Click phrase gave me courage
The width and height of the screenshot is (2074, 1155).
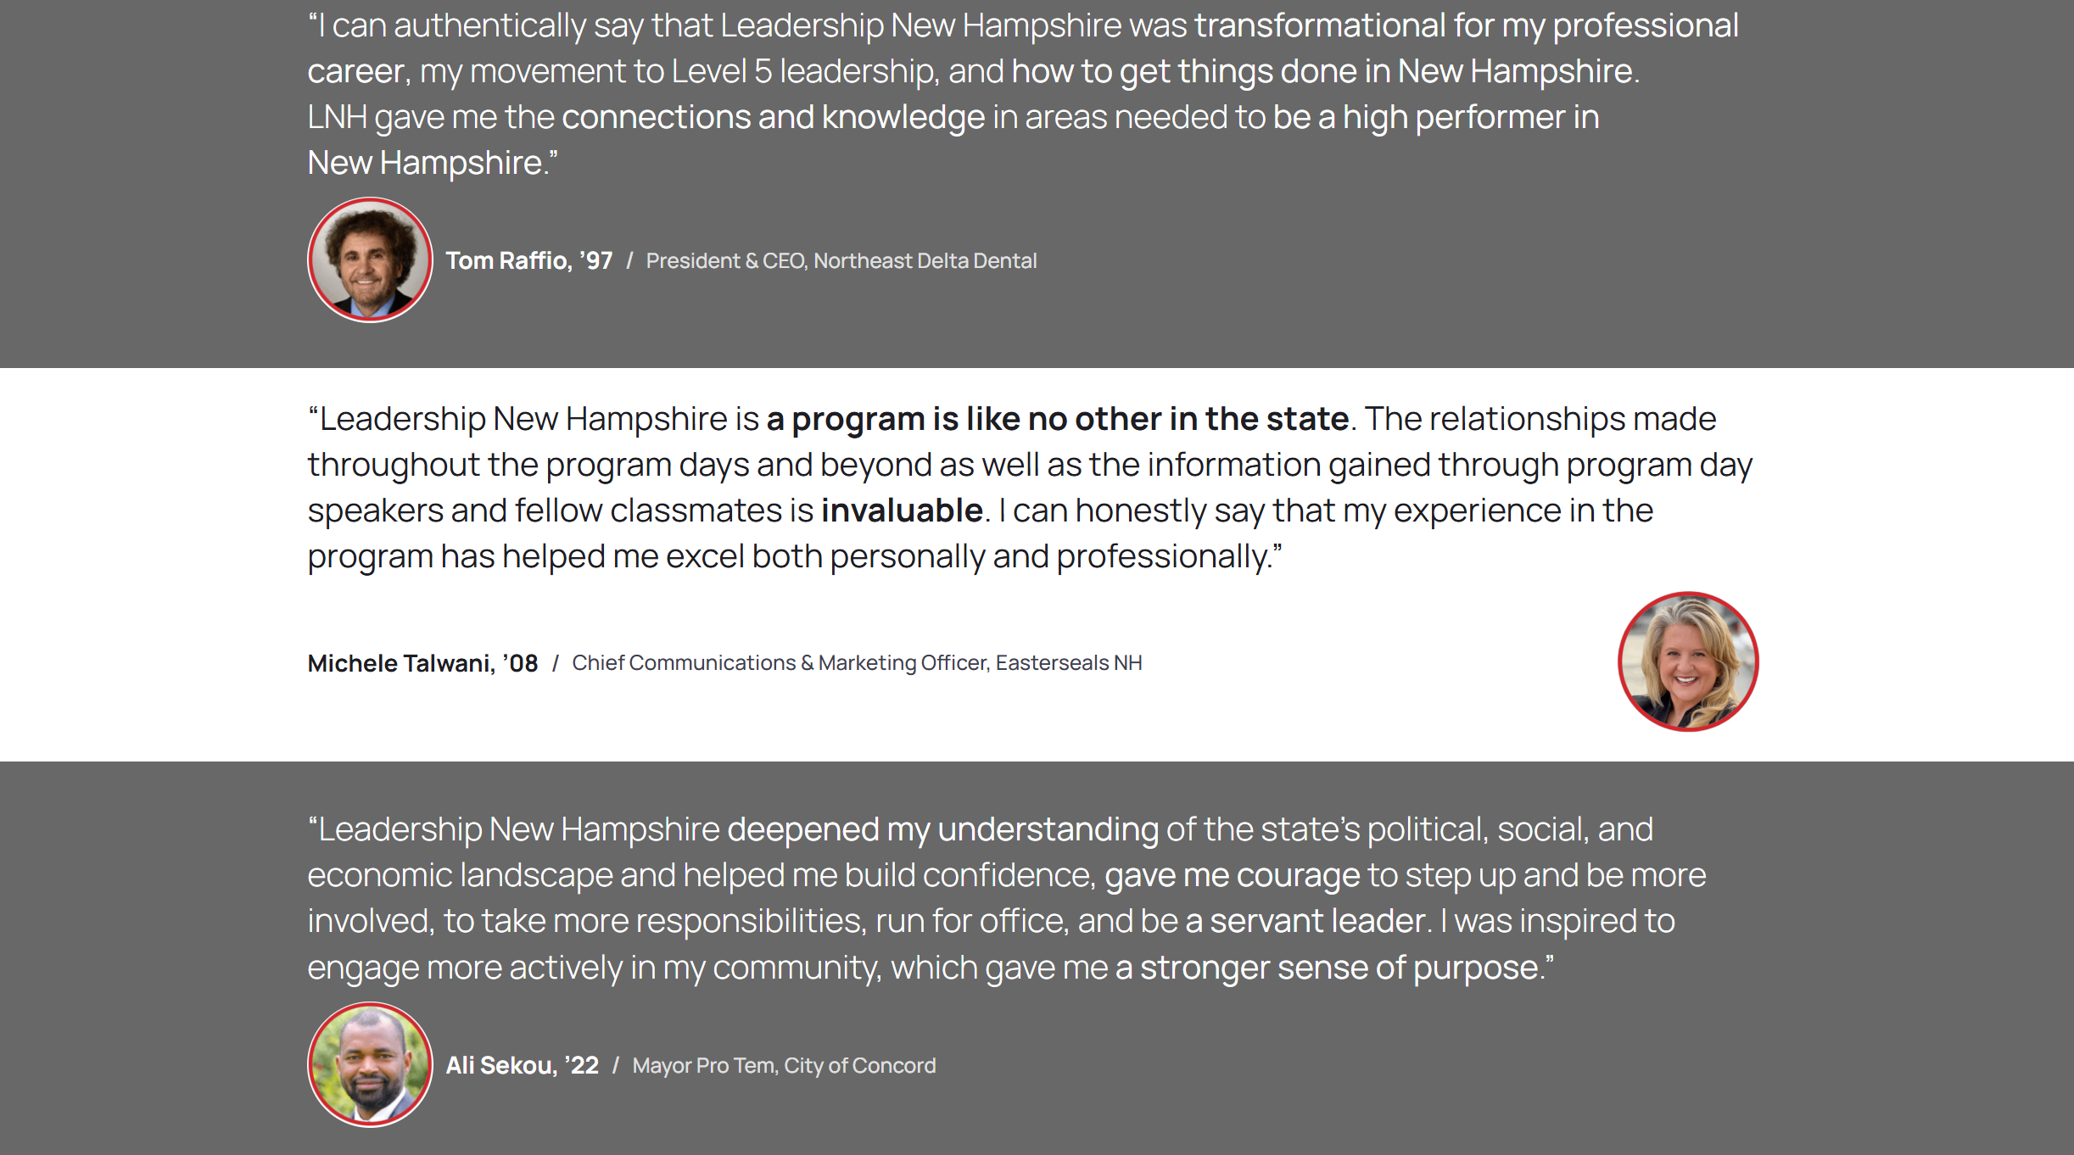[1232, 875]
